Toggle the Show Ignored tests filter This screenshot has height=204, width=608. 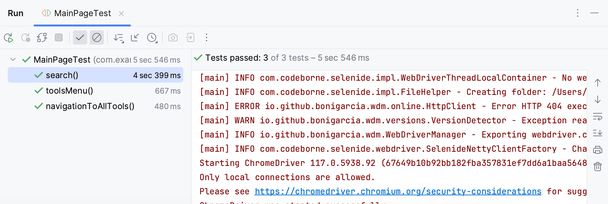pos(96,38)
